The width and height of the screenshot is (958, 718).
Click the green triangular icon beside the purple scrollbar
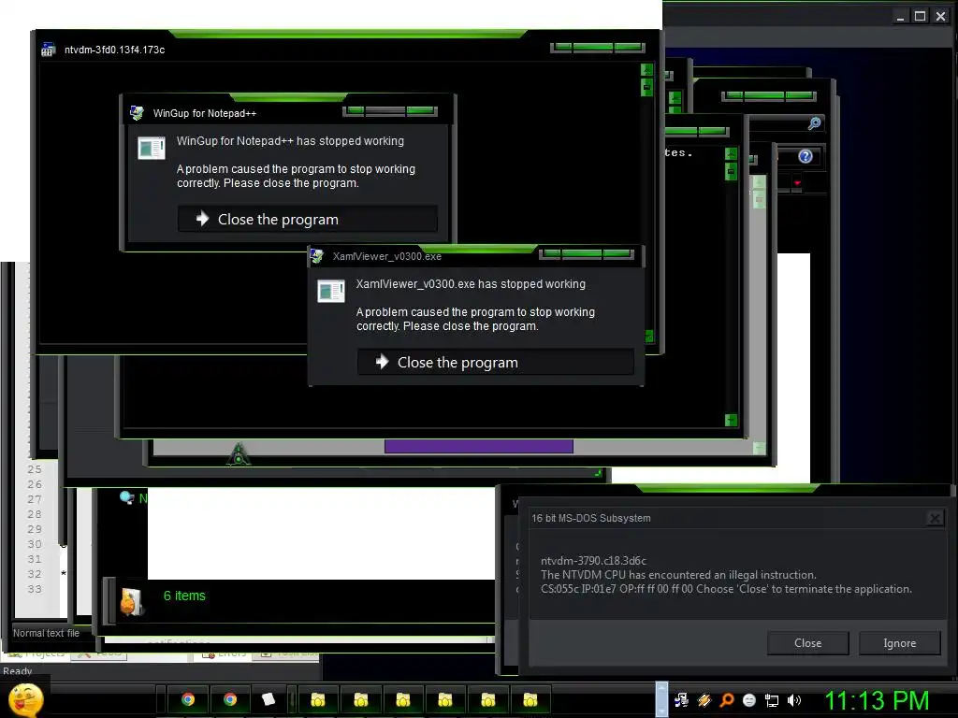point(239,454)
